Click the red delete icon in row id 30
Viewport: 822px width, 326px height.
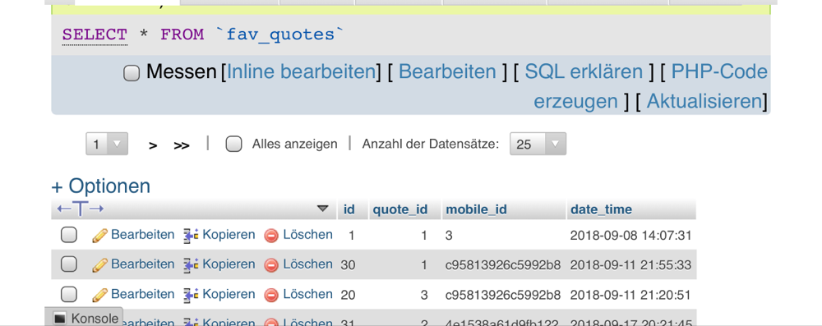coord(271,265)
